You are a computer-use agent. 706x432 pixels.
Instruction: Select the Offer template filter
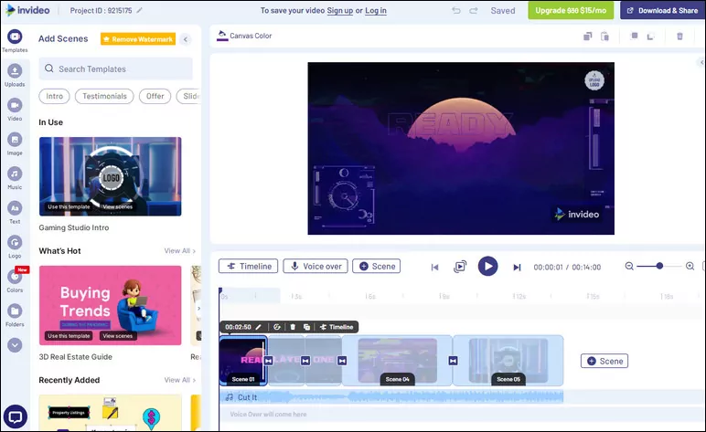(x=155, y=96)
